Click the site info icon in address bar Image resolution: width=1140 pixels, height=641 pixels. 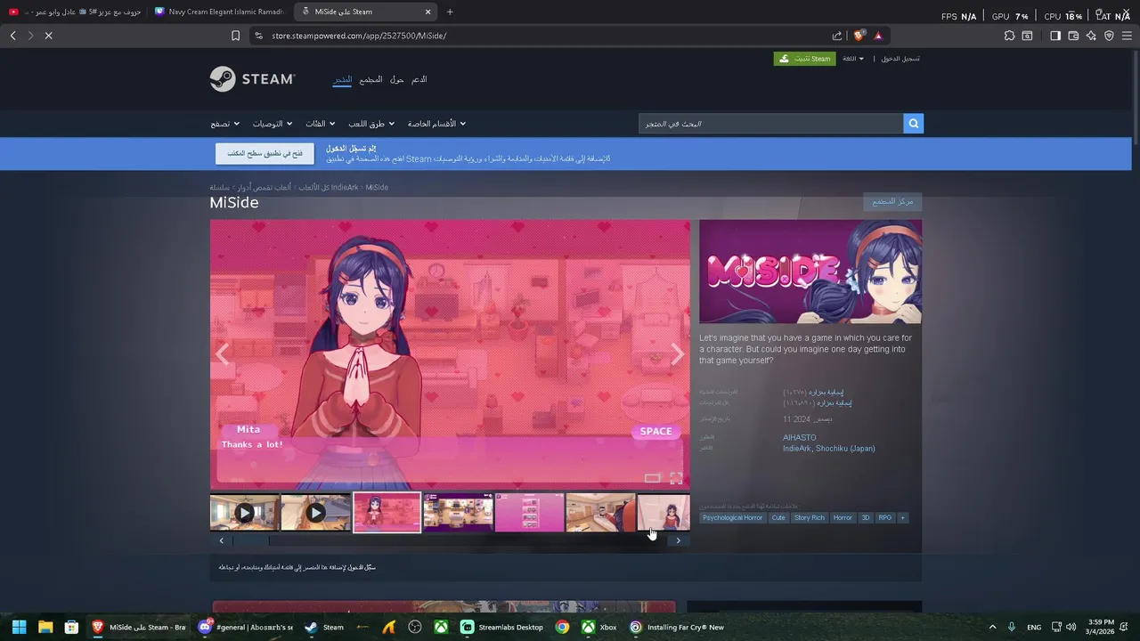tap(258, 36)
